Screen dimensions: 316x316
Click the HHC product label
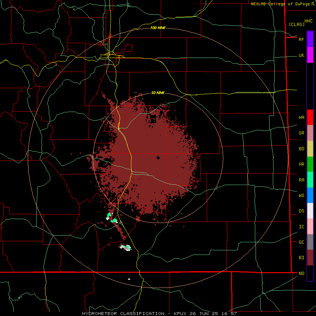click(308, 21)
